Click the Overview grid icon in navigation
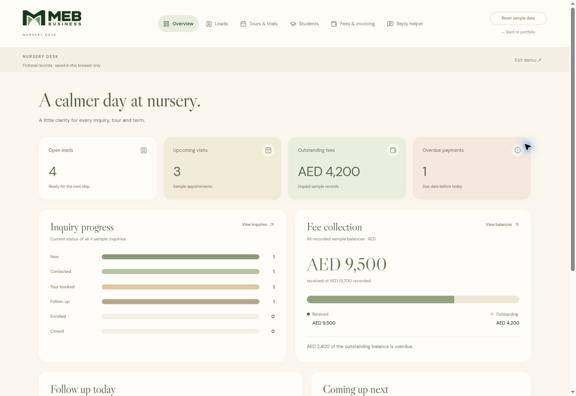This screenshot has height=396, width=576. tap(166, 24)
